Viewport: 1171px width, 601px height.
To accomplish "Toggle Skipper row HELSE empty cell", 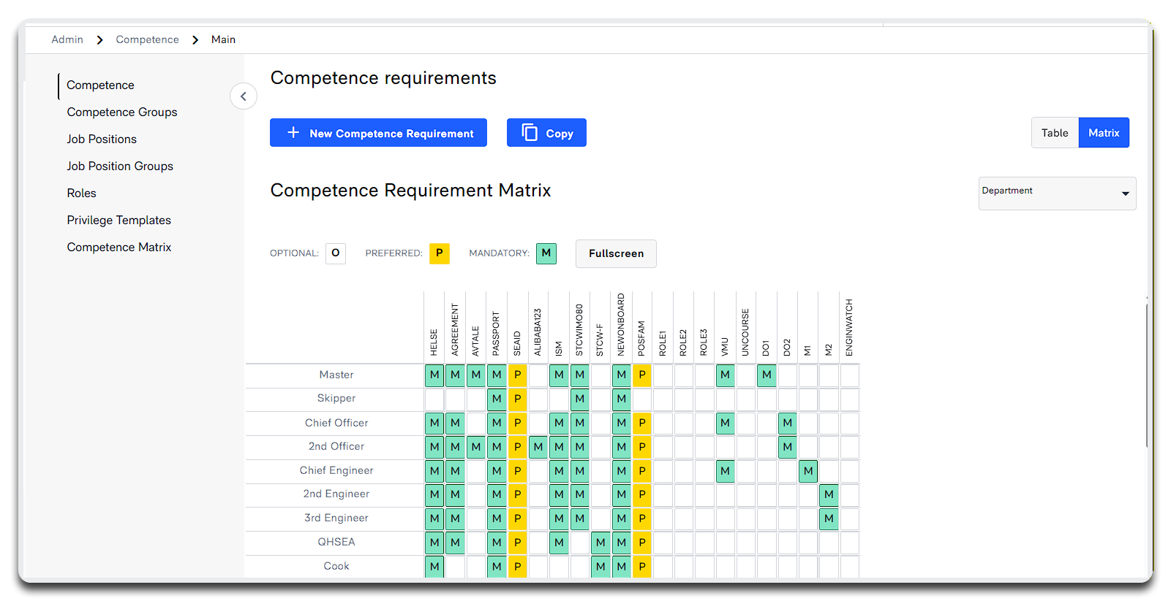I will pyautogui.click(x=434, y=399).
